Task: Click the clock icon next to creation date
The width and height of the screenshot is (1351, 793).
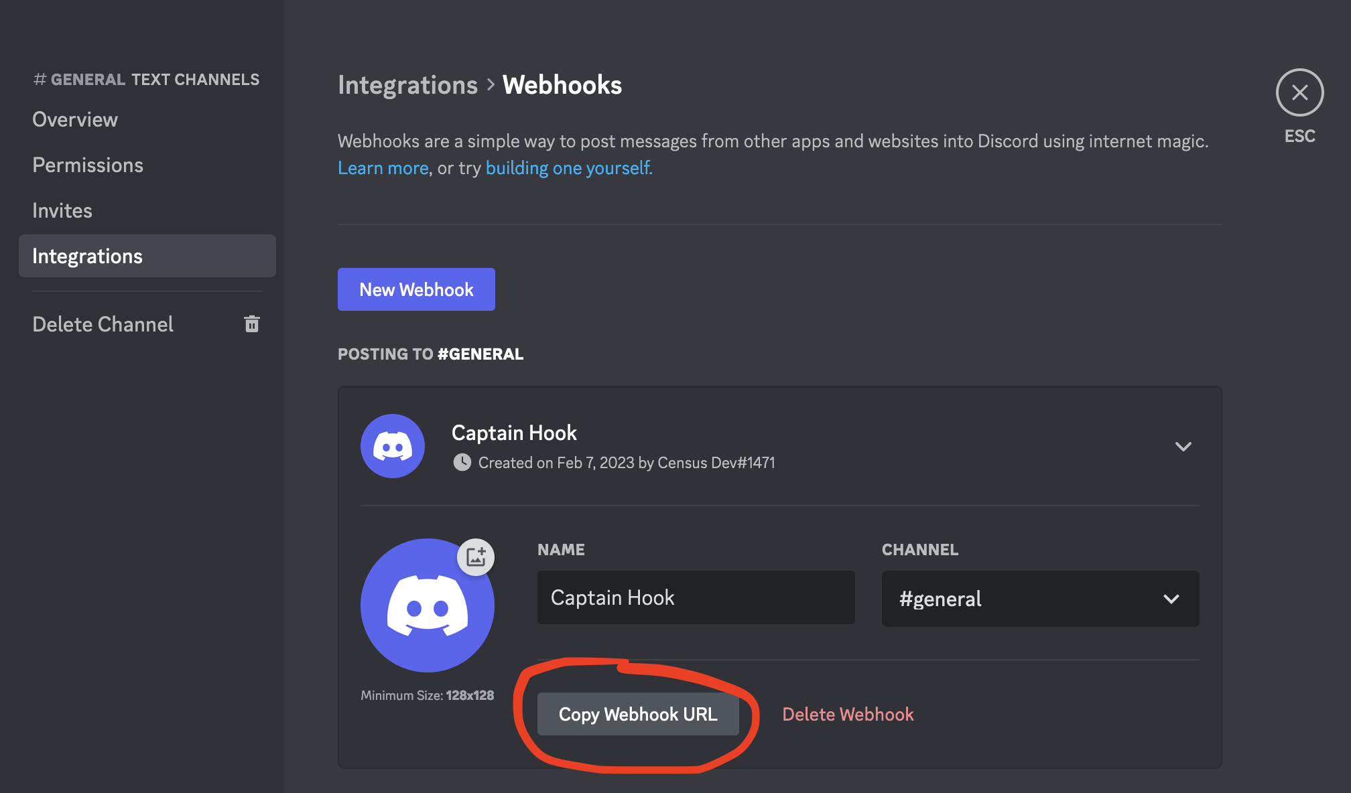Action: pyautogui.click(x=462, y=462)
